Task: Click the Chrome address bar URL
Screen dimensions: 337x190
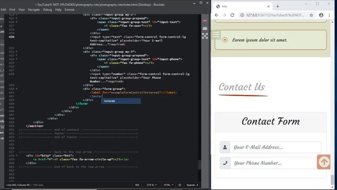Action: pos(275,15)
